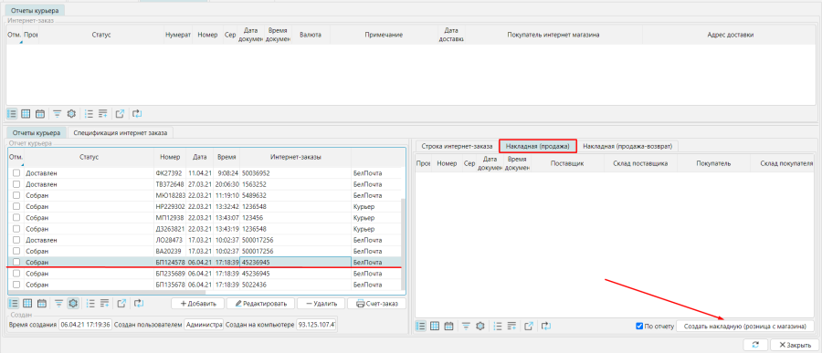Image resolution: width=822 pixels, height=353 pixels.
Task: Open settings gear in courier report toolbar
Action: 73,303
